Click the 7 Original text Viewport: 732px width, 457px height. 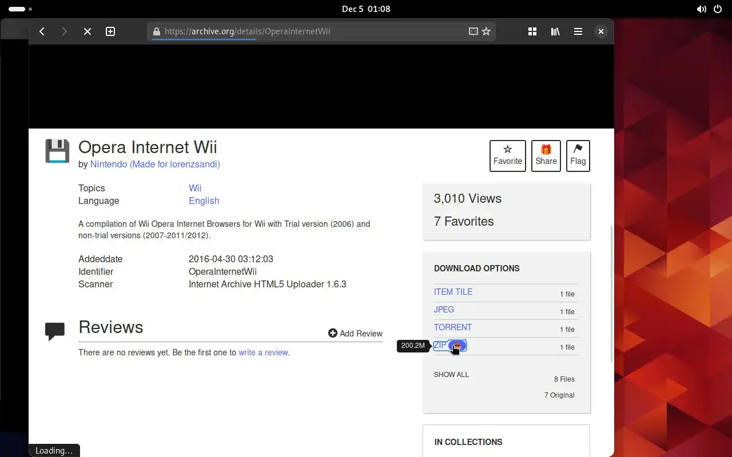559,395
